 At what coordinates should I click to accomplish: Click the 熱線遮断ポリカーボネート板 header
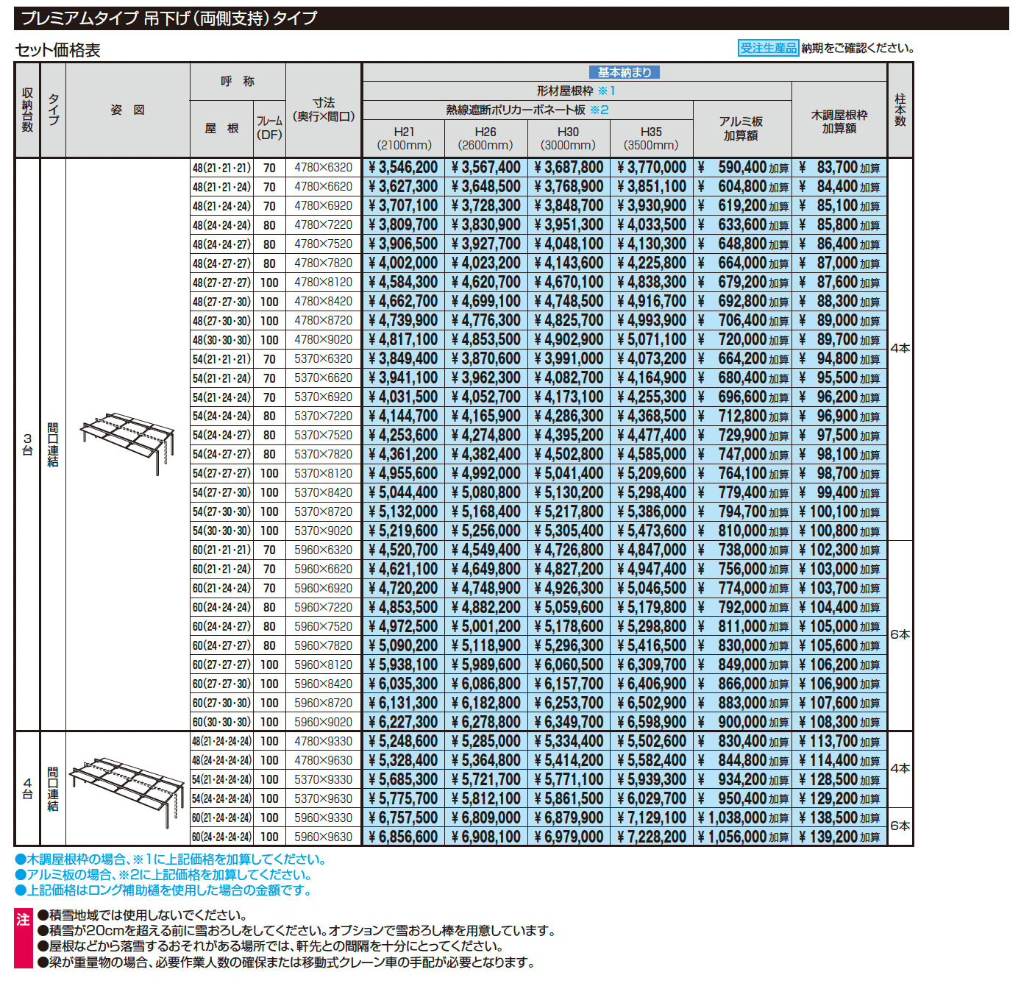point(527,110)
